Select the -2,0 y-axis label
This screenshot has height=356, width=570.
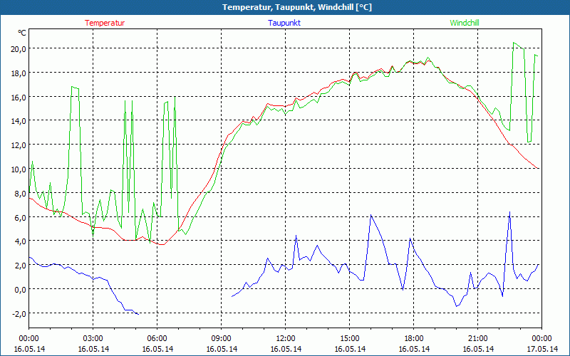[x=19, y=313]
